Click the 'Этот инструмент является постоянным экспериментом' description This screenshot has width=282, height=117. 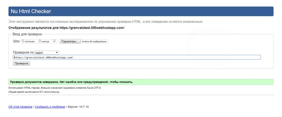pos(105,22)
